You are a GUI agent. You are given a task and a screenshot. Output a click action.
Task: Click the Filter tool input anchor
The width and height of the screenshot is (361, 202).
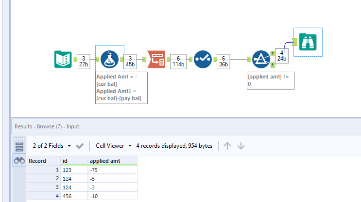249,60
